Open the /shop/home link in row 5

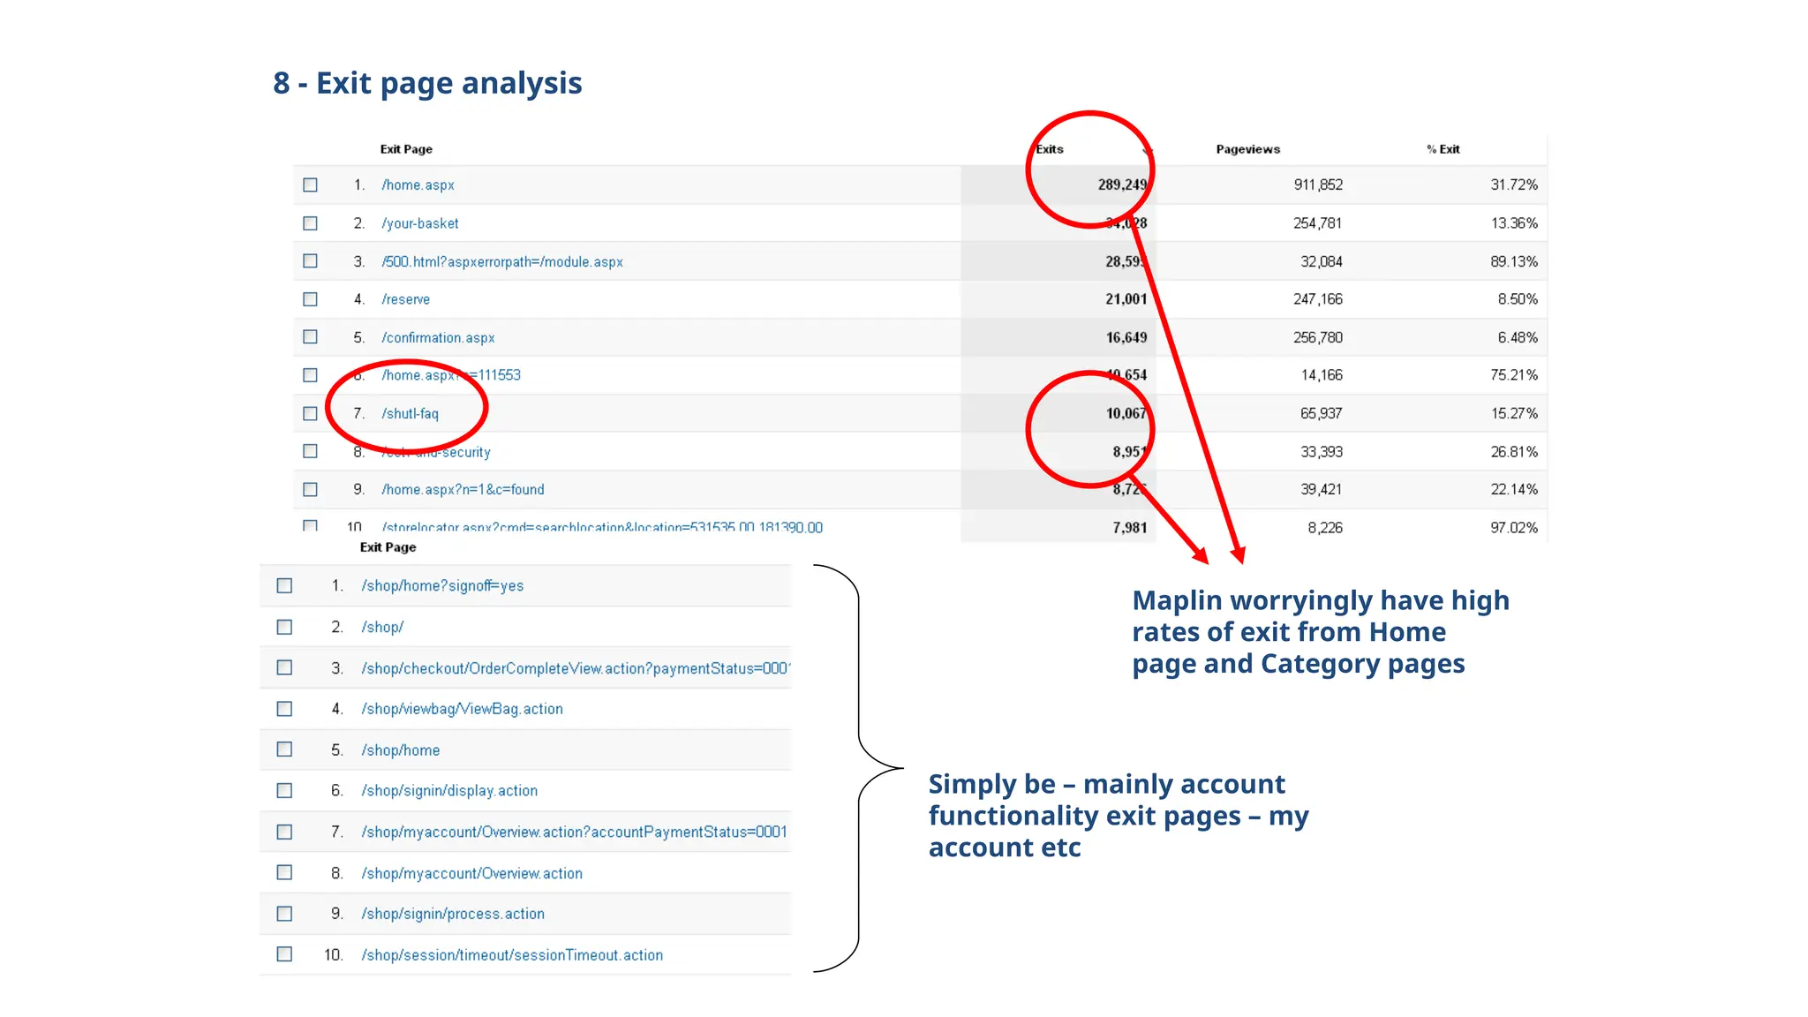401,750
